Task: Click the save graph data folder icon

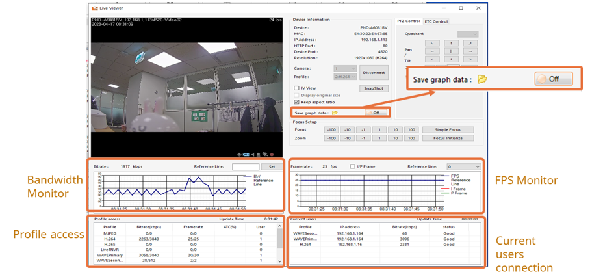Action: [335, 113]
